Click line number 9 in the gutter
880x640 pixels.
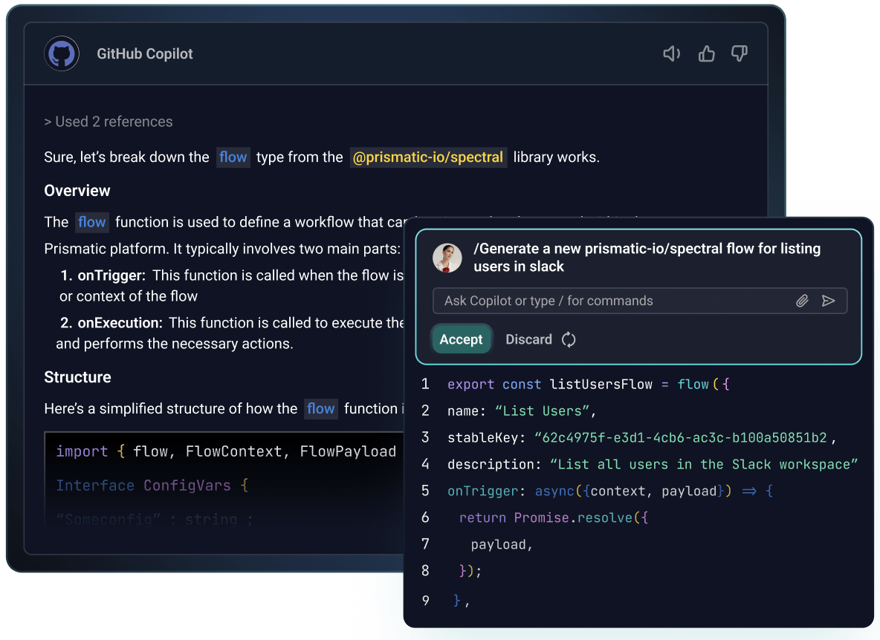coord(426,601)
